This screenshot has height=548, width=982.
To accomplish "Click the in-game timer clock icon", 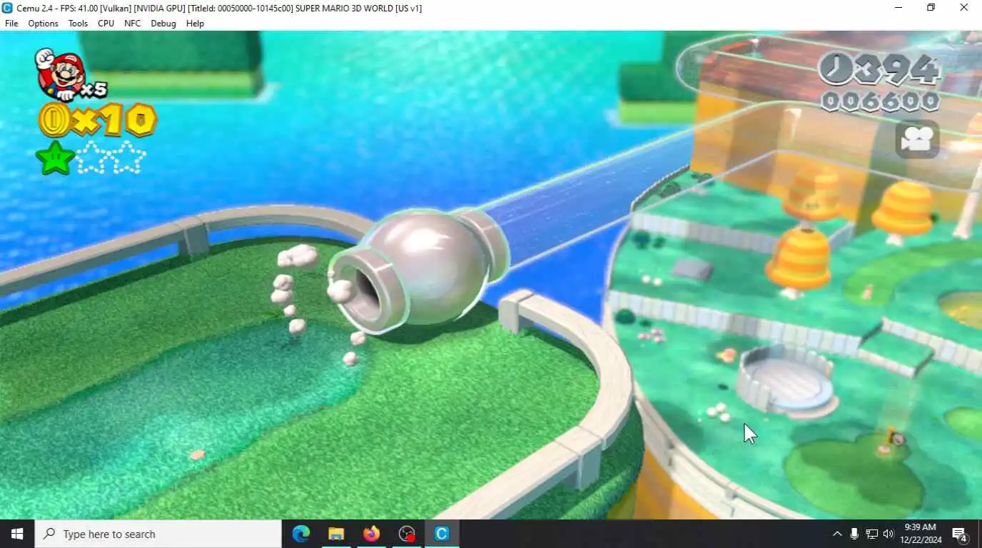I will coord(835,69).
